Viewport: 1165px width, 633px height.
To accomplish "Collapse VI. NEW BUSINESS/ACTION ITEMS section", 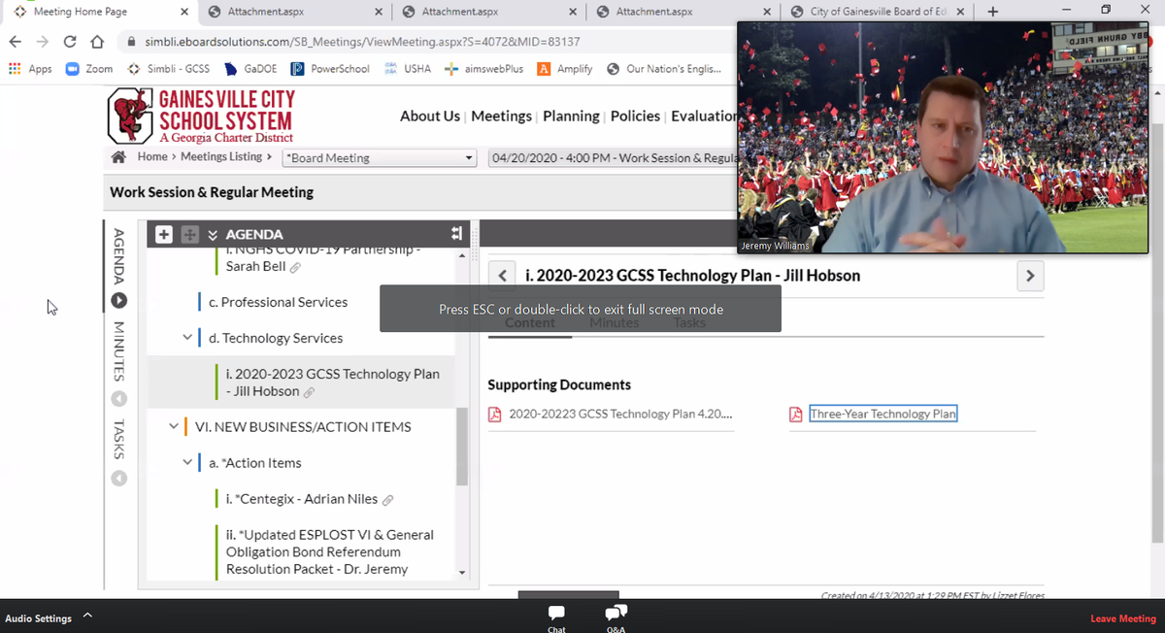I will point(174,426).
